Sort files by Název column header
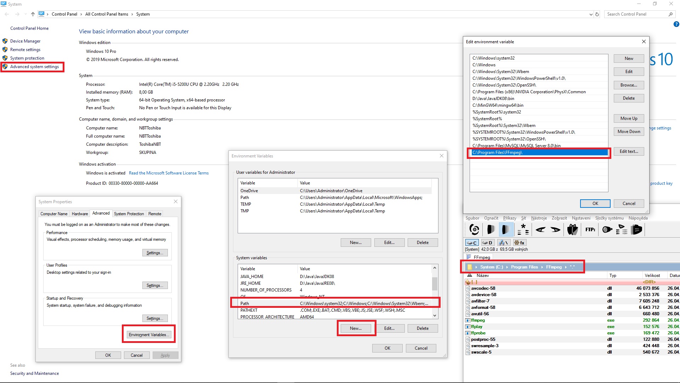 click(482, 276)
